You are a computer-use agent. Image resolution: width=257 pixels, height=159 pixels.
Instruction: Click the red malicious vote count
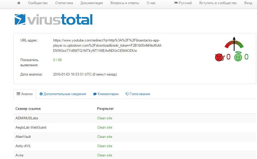tap(229, 57)
